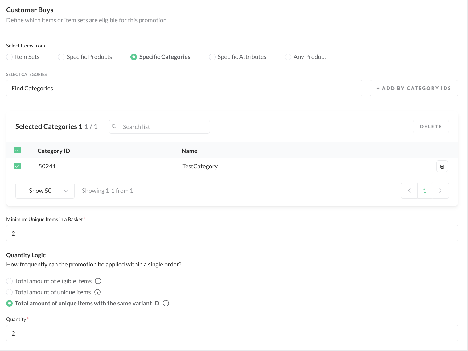Go to next page with right chevron
Screen dimensions: 468x351
(440, 191)
